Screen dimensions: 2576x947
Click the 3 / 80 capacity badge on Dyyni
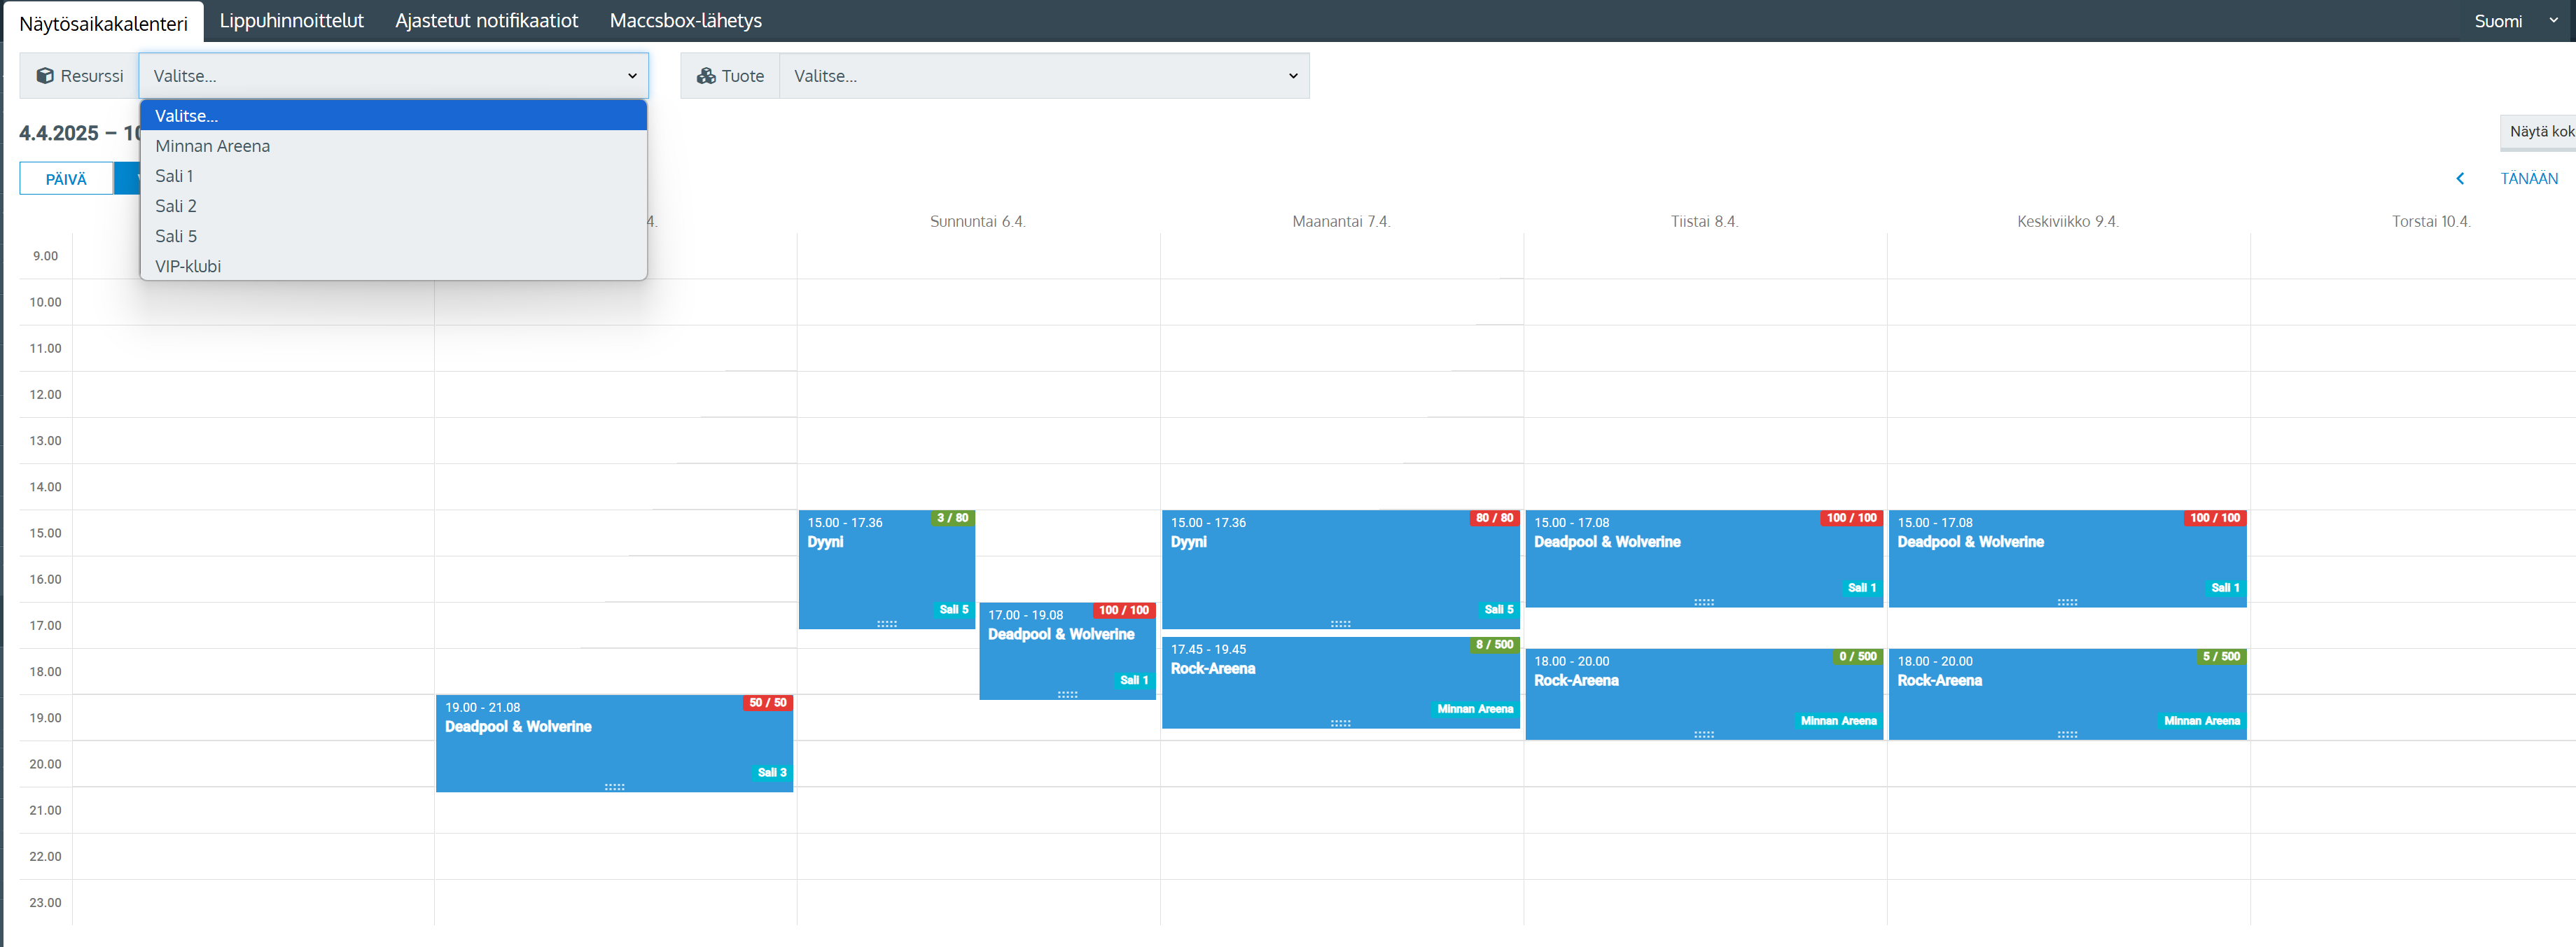(952, 518)
